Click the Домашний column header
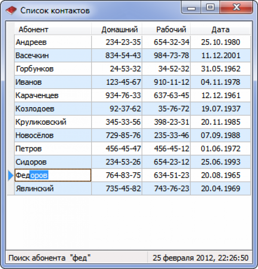 pyautogui.click(x=117, y=29)
